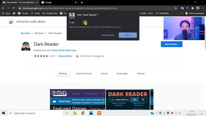
Task: Open the Google bookmark
Action: pyautogui.click(x=23, y=13)
